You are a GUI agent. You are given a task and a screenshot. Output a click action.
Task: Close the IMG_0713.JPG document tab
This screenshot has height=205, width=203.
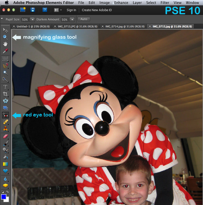point(55,26)
